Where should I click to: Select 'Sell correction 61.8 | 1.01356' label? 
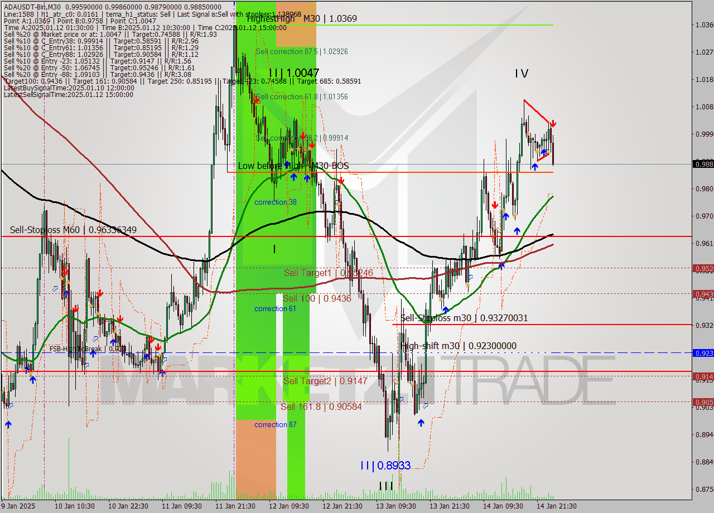coord(302,96)
